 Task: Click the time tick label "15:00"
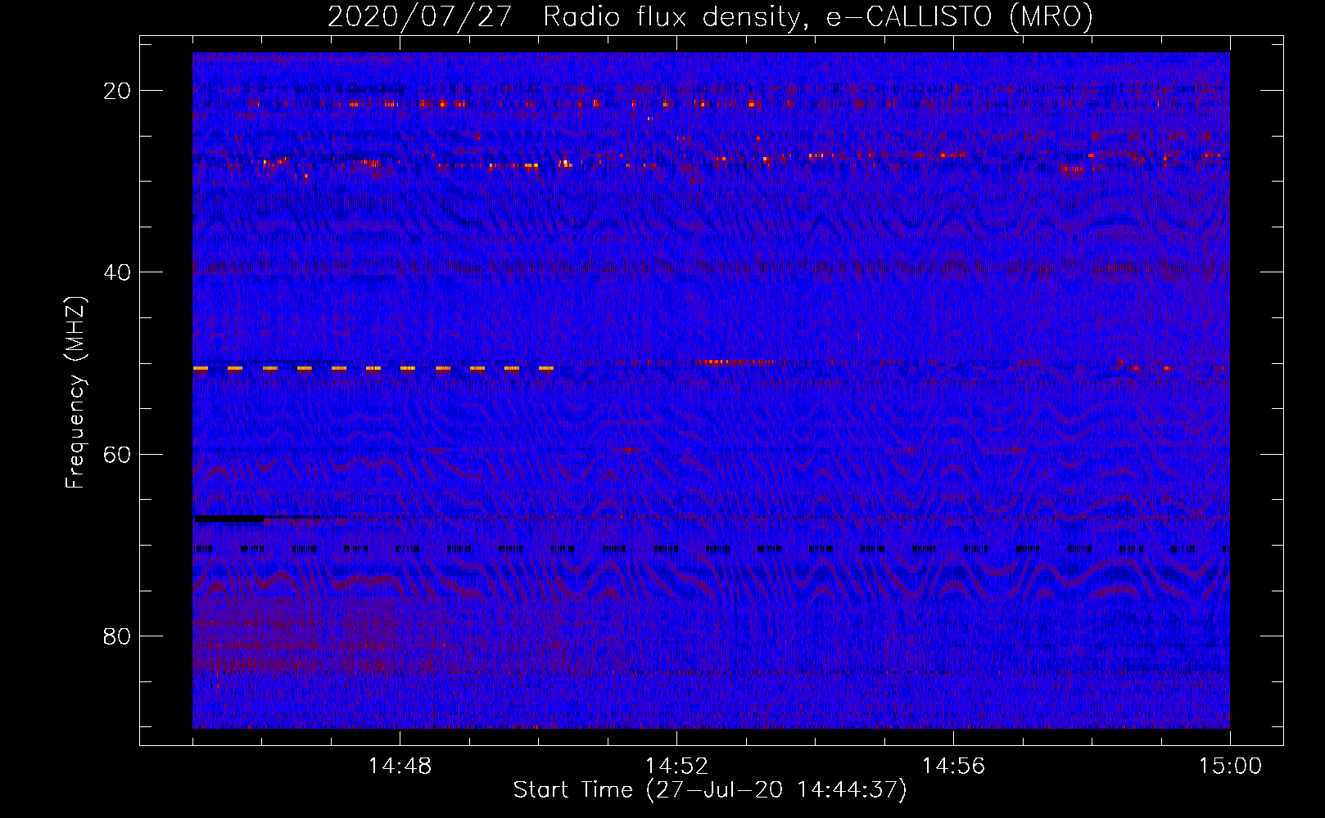click(1230, 766)
